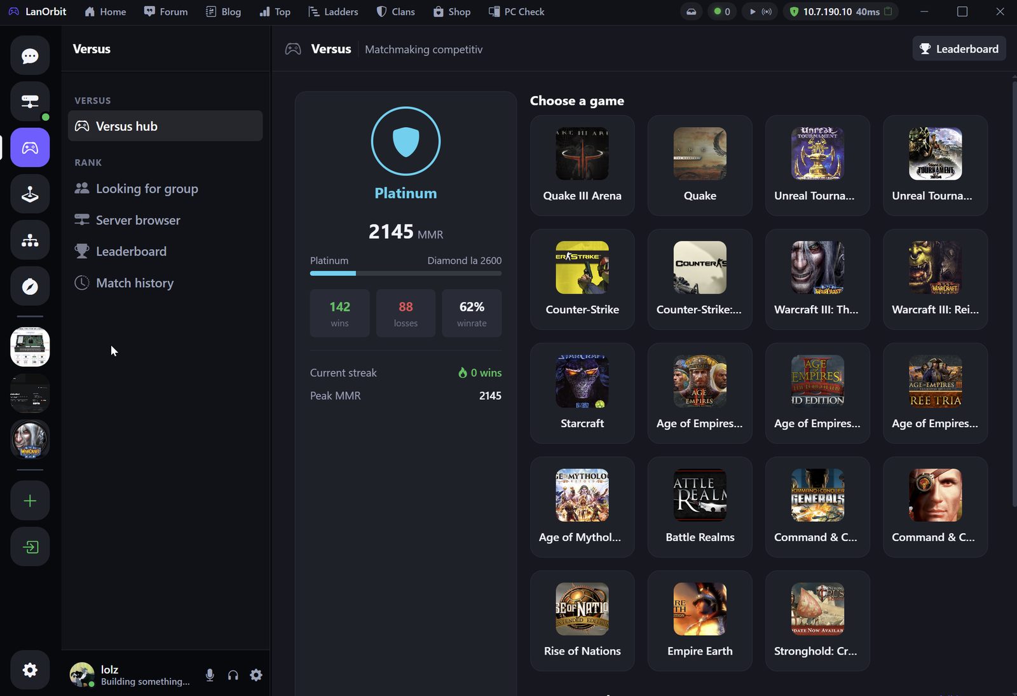Choose the Quake III Arena game tile
Image resolution: width=1017 pixels, height=696 pixels.
tap(582, 165)
